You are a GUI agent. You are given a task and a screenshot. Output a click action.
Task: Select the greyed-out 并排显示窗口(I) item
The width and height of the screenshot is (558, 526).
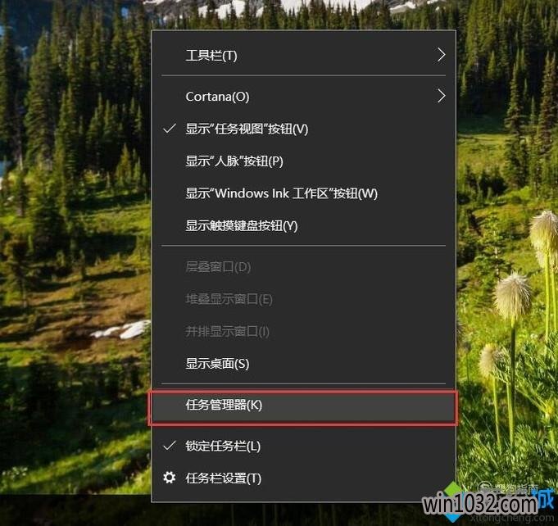(x=303, y=331)
